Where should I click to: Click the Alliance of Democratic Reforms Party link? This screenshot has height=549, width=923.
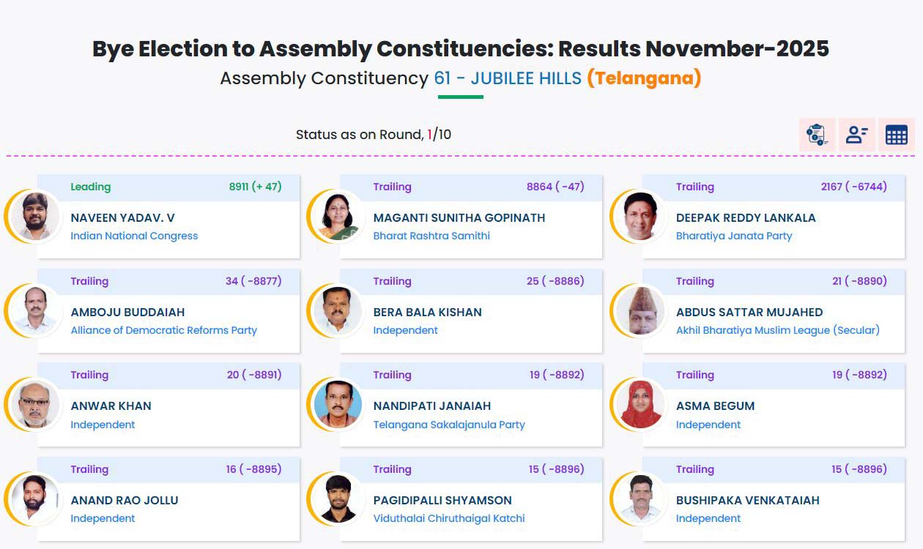coord(164,330)
